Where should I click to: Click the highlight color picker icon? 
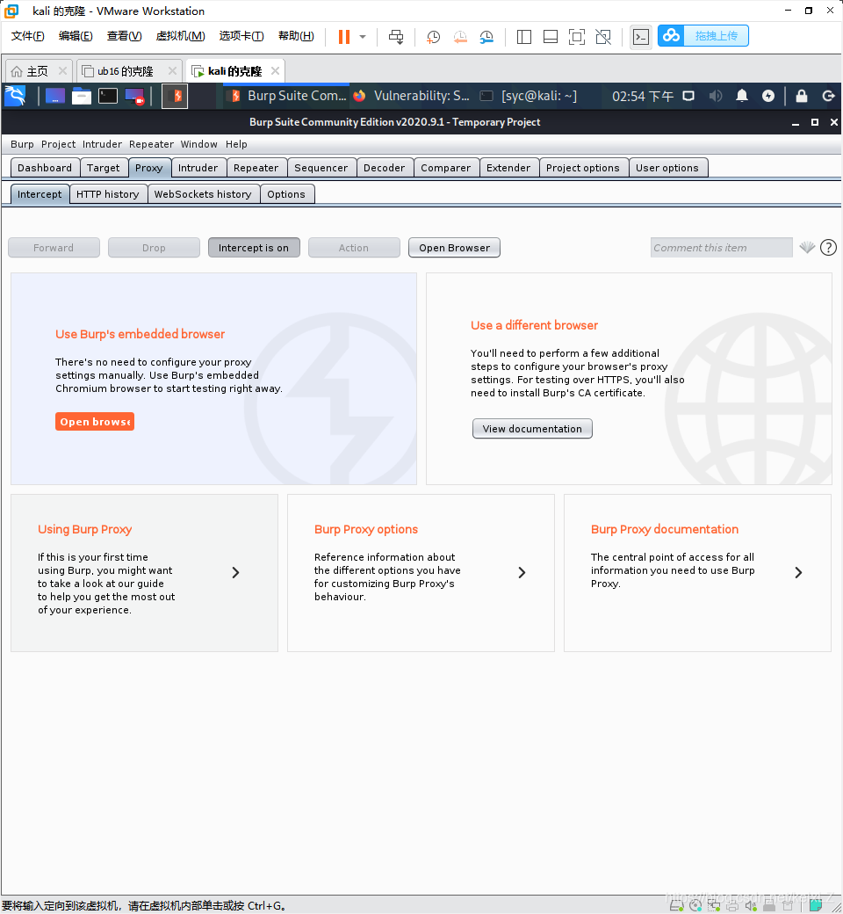point(807,248)
